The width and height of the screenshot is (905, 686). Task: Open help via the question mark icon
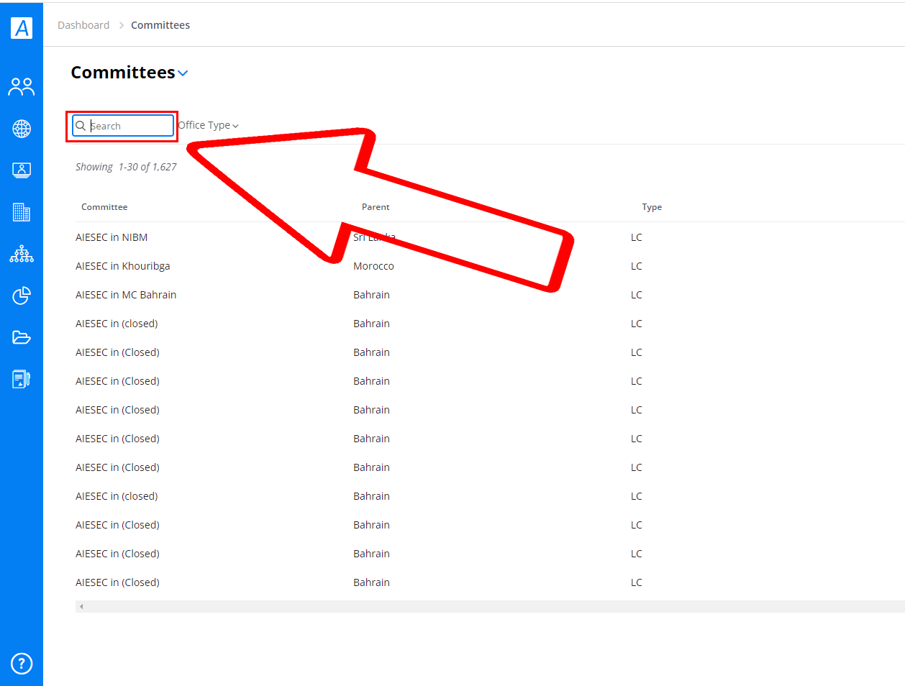point(22,663)
